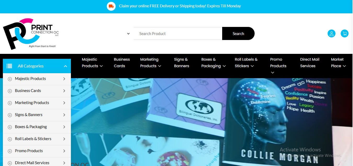Expand Roll Labels & Stickers sidebar arrow
This screenshot has height=166, width=353.
(64, 139)
